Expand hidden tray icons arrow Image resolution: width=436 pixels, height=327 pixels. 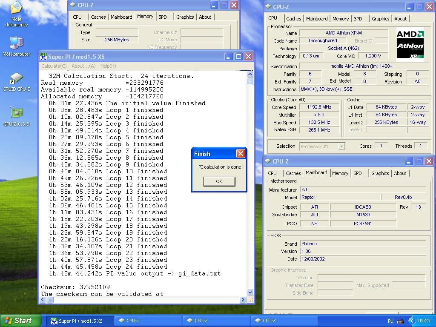tap(411, 321)
